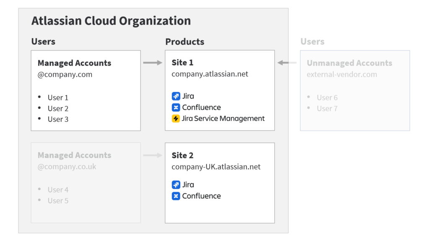
Task: Click the faded arrow pointing to Site 2
Action: point(152,155)
